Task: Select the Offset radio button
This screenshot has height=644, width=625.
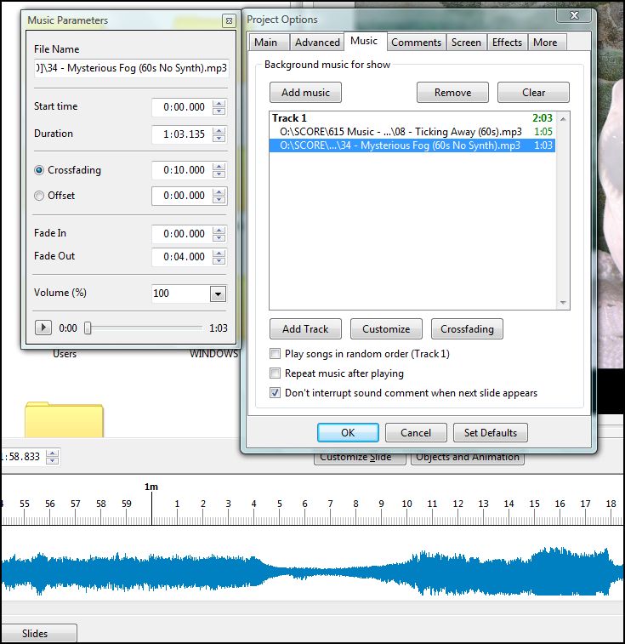Action: 39,196
